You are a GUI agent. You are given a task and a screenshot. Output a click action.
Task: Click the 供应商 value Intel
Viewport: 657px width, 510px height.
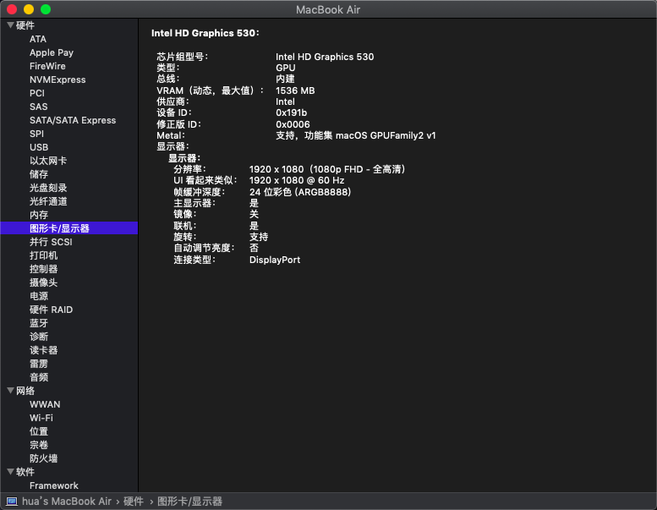click(x=285, y=101)
